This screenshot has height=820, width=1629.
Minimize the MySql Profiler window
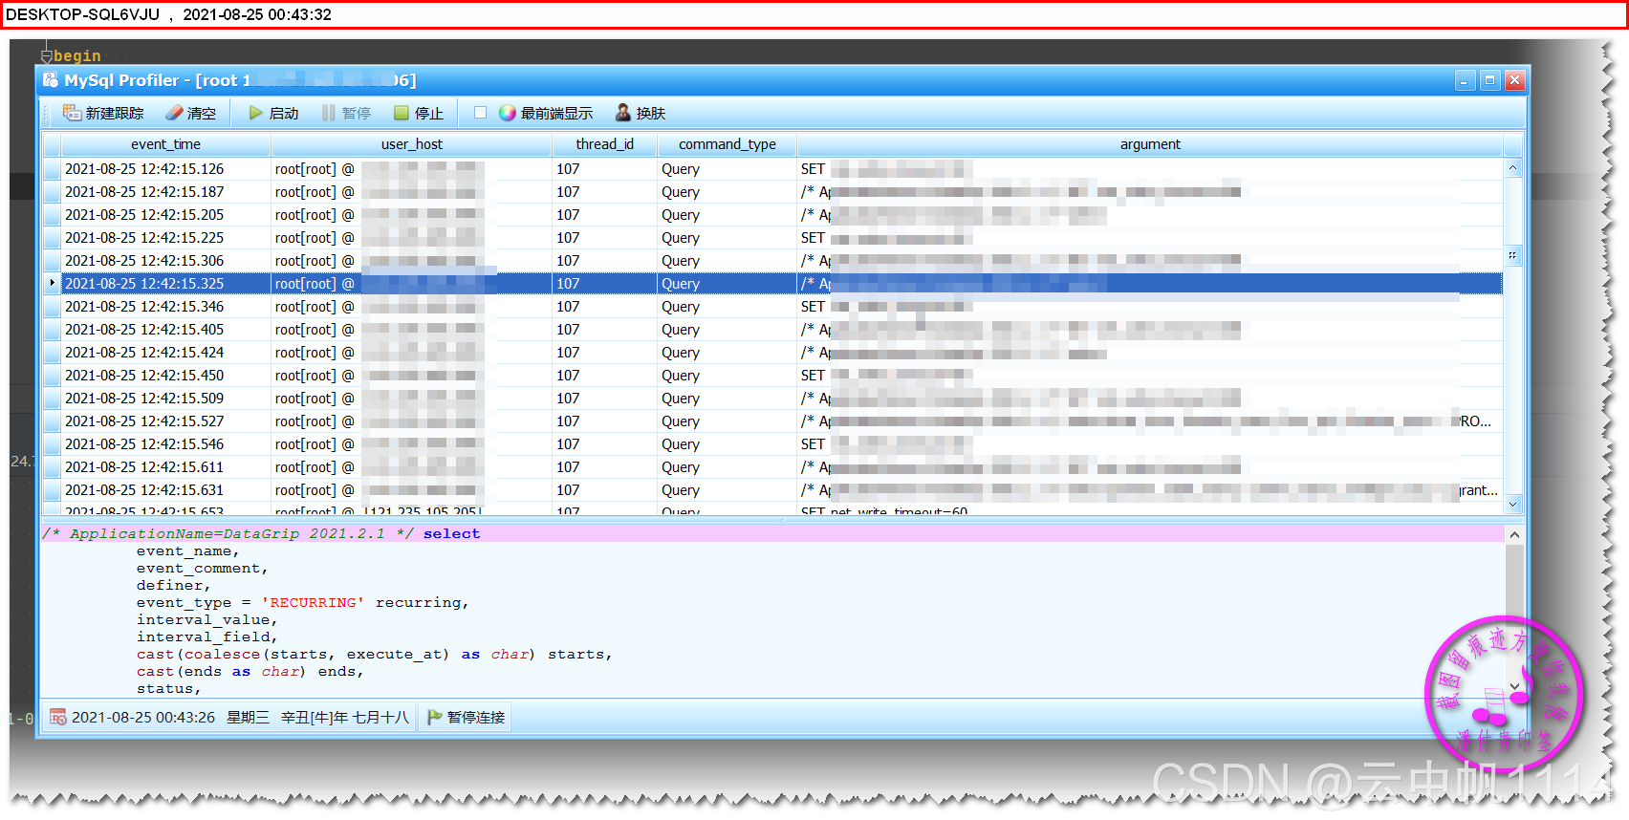pos(1465,81)
